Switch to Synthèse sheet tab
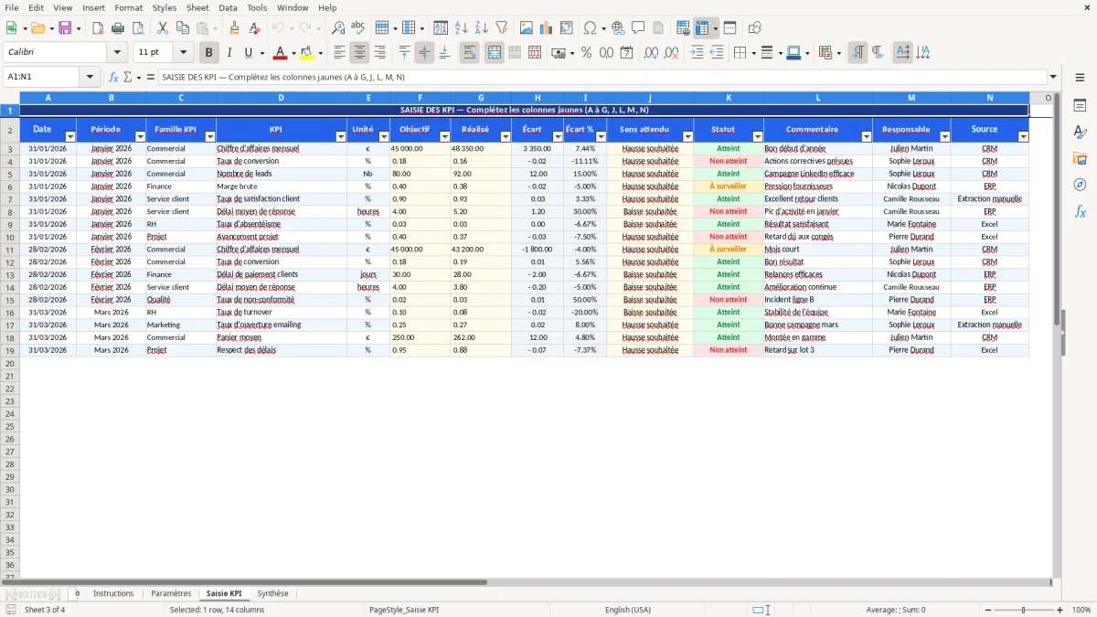This screenshot has height=617, width=1097. click(272, 593)
